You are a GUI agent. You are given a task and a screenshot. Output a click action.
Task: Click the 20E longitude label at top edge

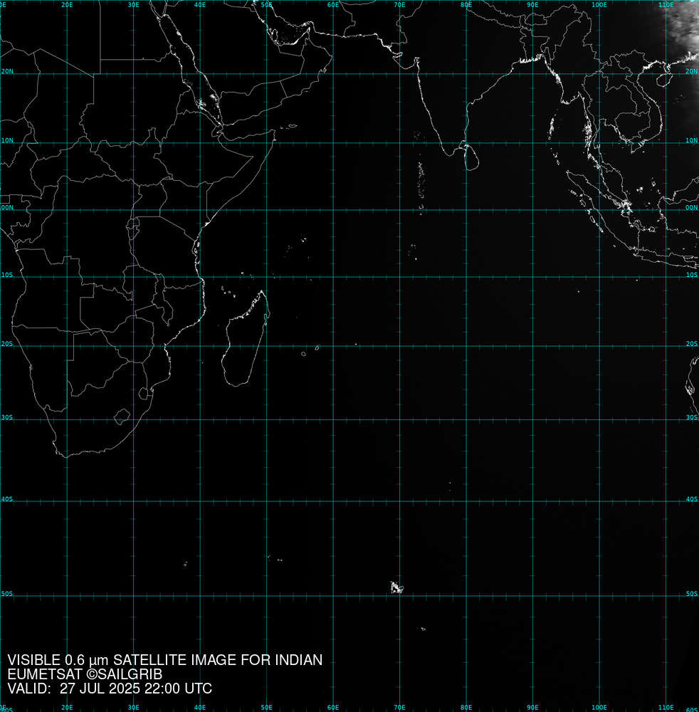point(67,5)
